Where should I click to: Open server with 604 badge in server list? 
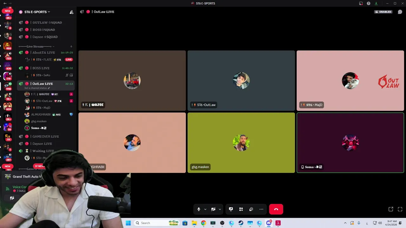[x=8, y=106]
